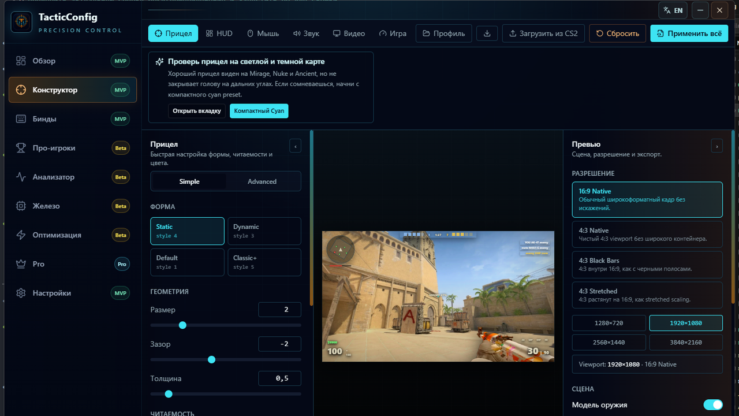The height and width of the screenshot is (416, 739).
Task: Click the Beta badge next to Анализатор
Action: (121, 177)
